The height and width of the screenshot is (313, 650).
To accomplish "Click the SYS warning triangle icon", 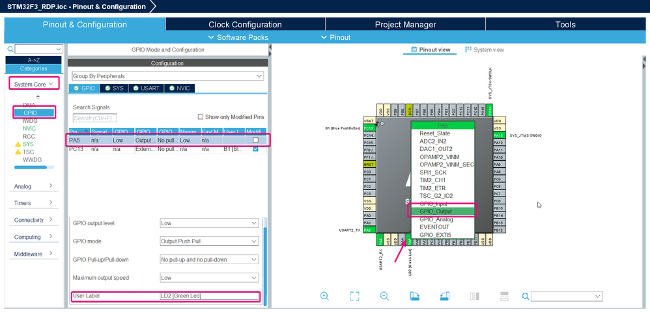I will (x=18, y=144).
